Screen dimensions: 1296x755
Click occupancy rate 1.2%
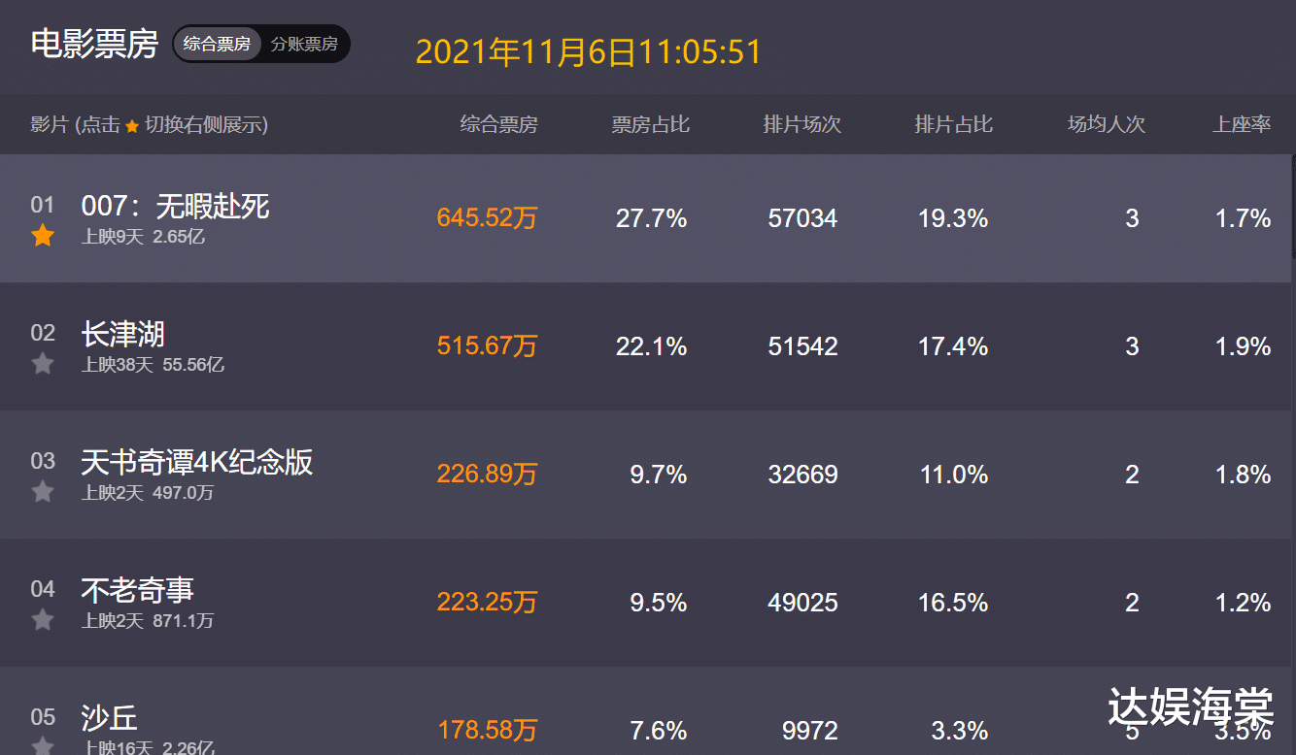(1244, 603)
